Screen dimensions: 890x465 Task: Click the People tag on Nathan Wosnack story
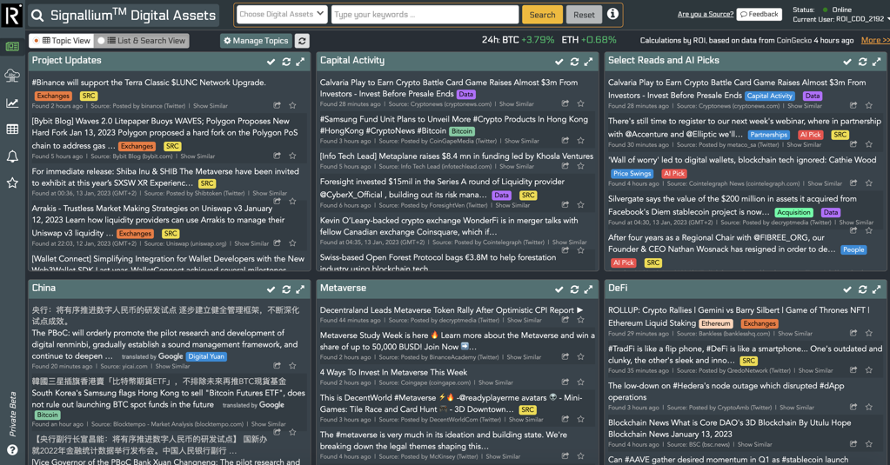pyautogui.click(x=853, y=249)
